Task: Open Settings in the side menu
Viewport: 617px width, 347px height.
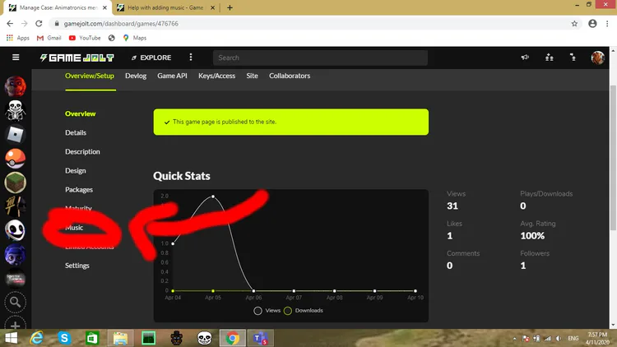Action: click(77, 266)
